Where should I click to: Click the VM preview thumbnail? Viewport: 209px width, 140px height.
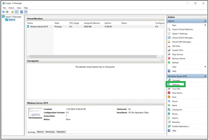point(35,113)
